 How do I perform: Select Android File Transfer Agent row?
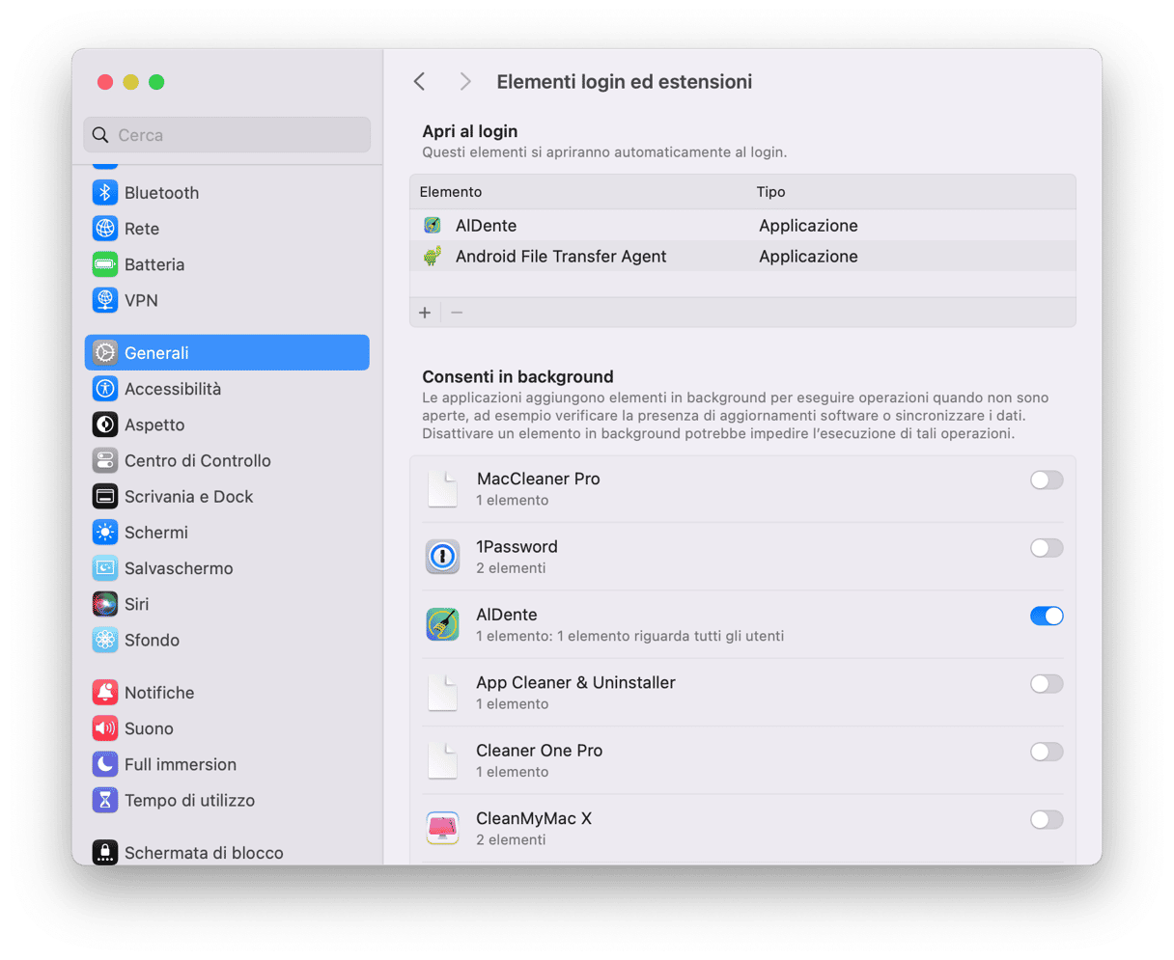[561, 257]
